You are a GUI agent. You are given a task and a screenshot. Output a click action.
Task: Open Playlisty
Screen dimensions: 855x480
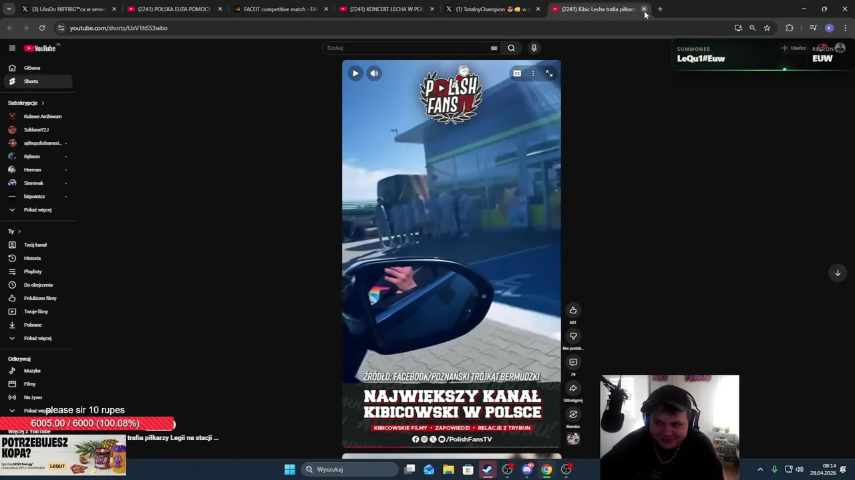[37, 271]
